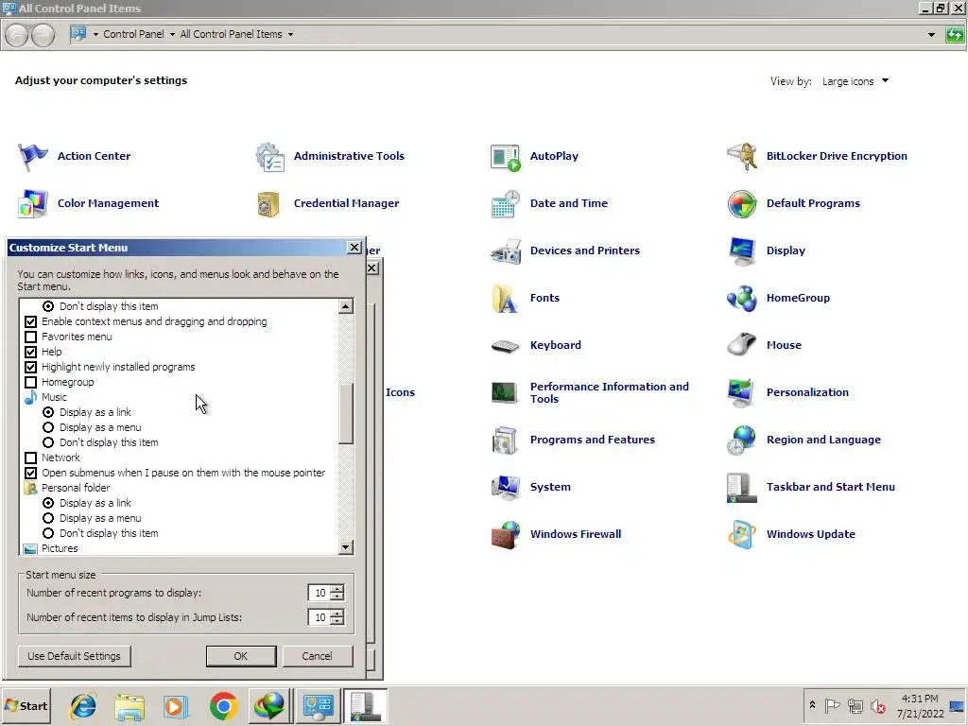Open BitLocker Drive Encryption icon
The height and width of the screenshot is (726, 968).
[x=742, y=156]
